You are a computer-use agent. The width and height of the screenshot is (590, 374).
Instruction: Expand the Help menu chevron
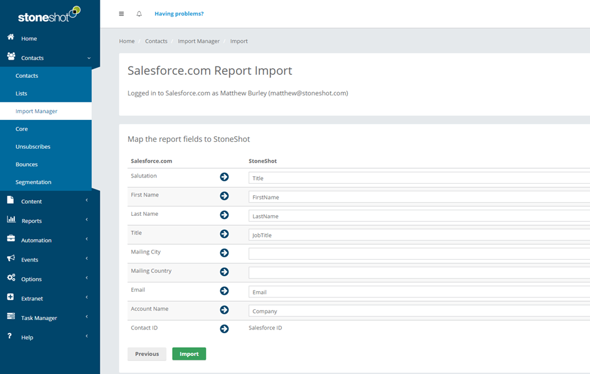tap(87, 336)
